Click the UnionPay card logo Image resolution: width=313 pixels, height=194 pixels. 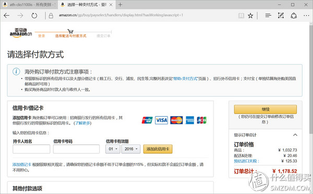(x=147, y=120)
